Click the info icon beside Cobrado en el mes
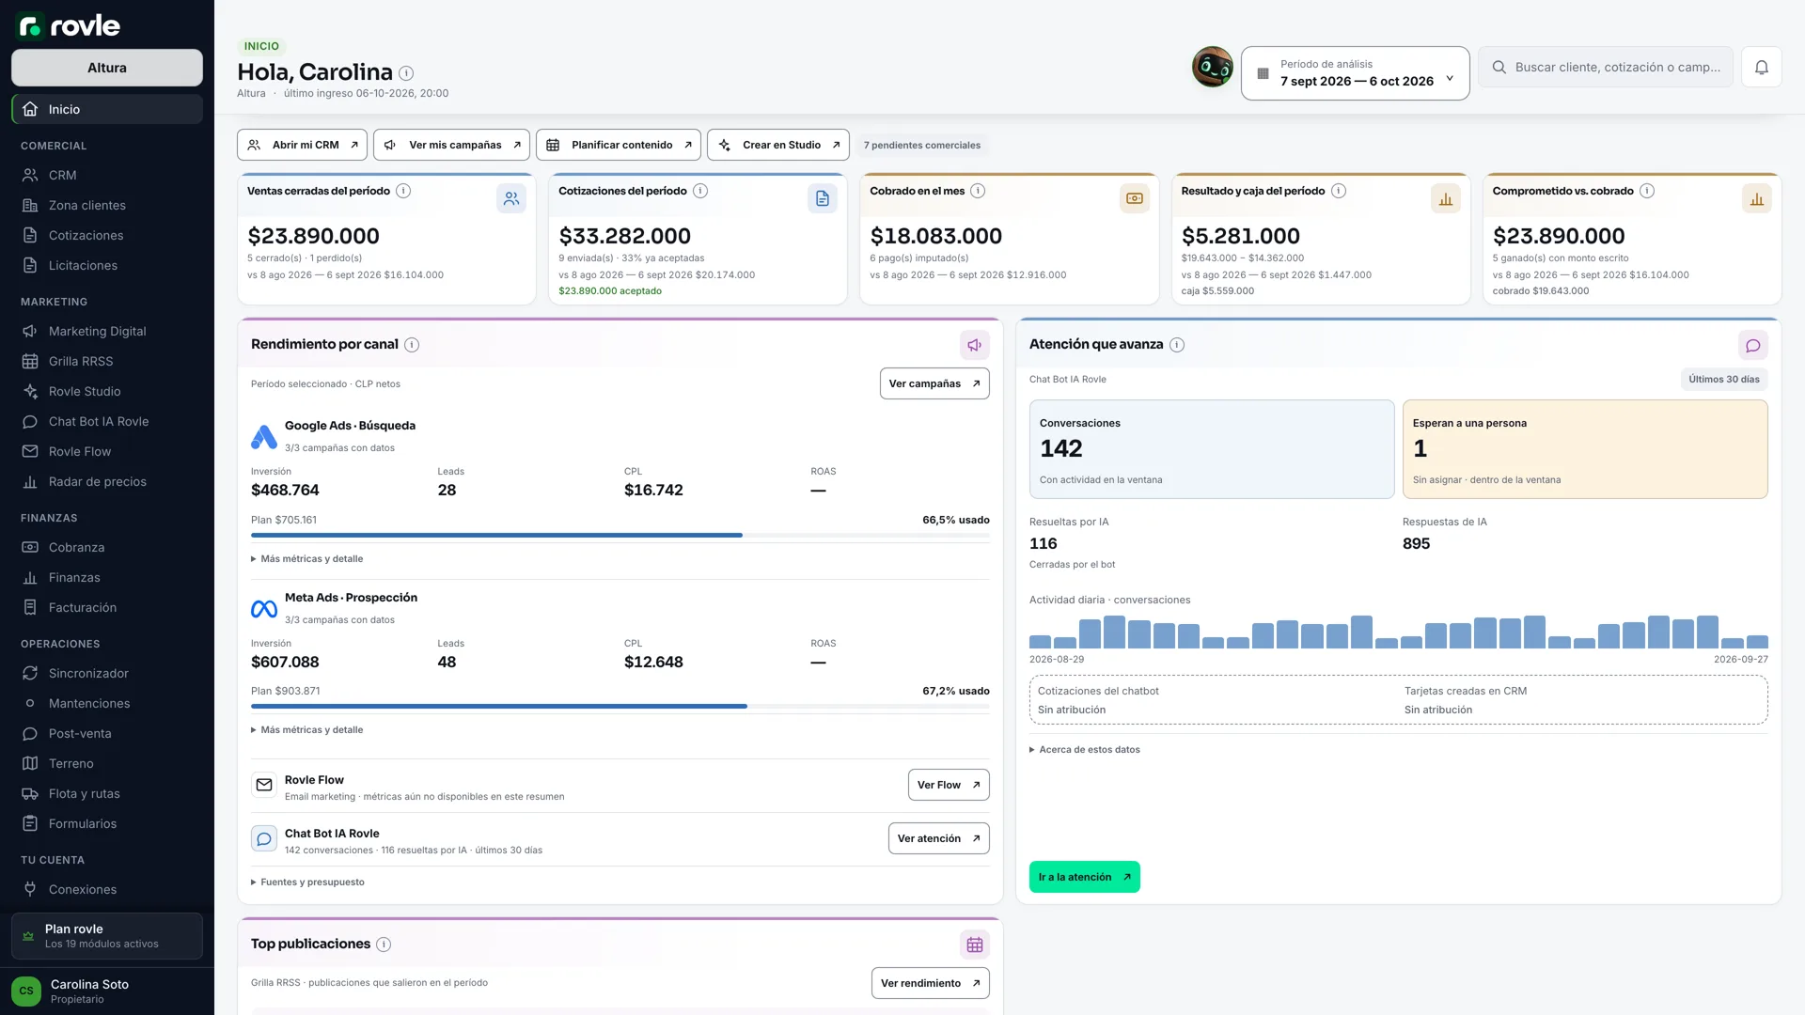This screenshot has height=1015, width=1805. coord(978,191)
